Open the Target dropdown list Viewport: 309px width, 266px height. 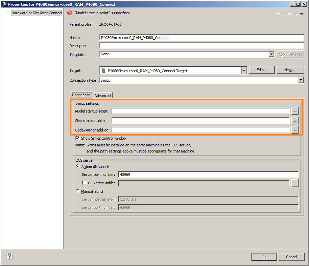tap(244, 70)
